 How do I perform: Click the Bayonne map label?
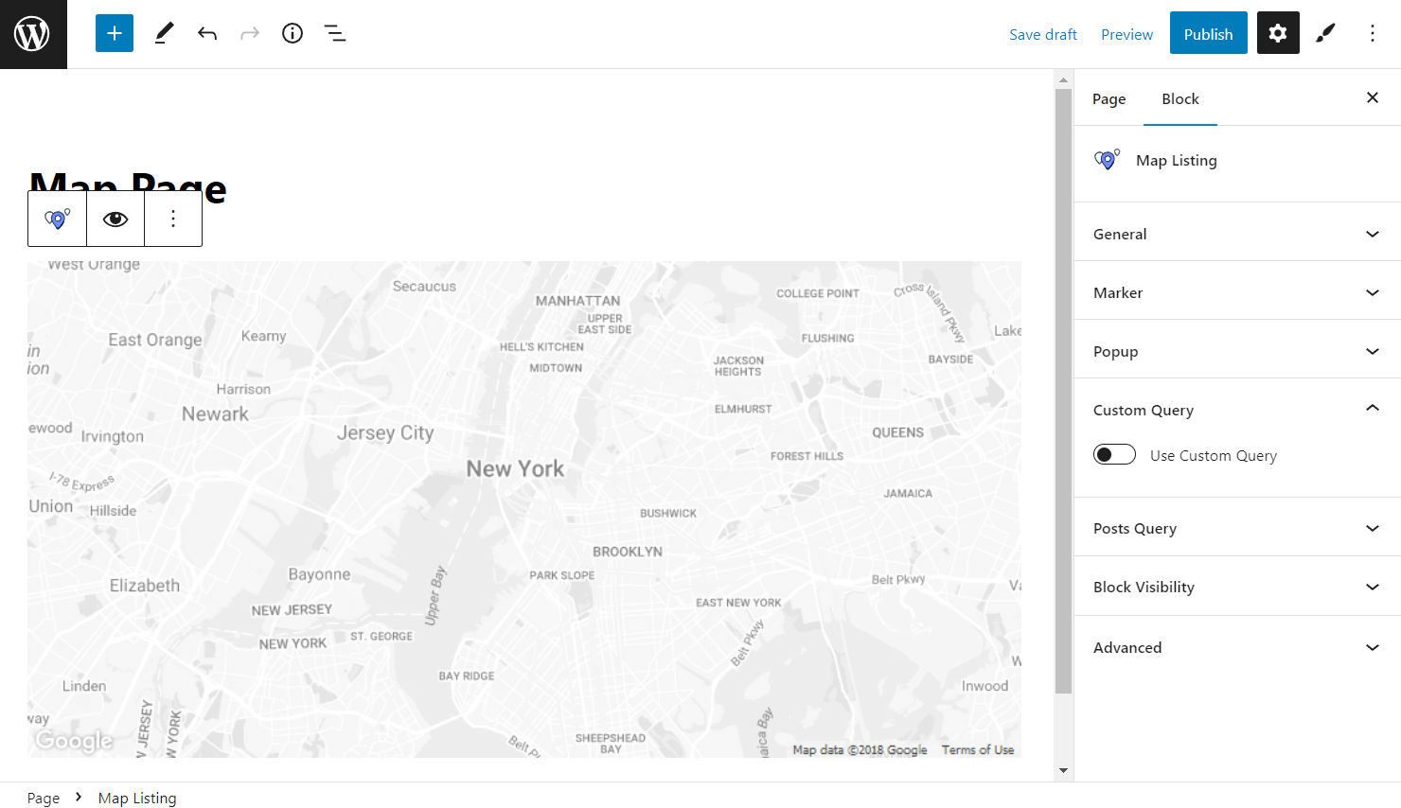(319, 574)
